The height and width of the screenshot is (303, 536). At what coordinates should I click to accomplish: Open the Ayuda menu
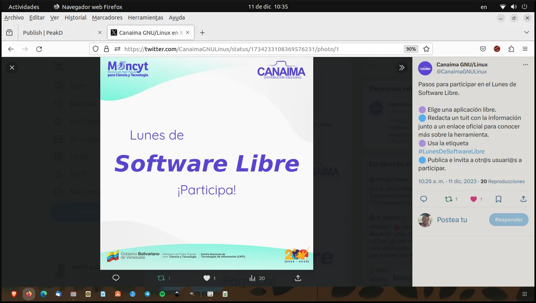(177, 18)
